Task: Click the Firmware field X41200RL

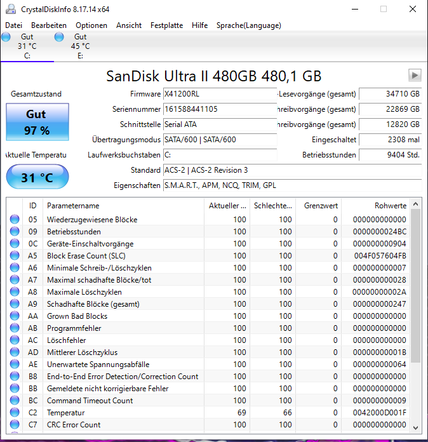Action: pyautogui.click(x=220, y=94)
